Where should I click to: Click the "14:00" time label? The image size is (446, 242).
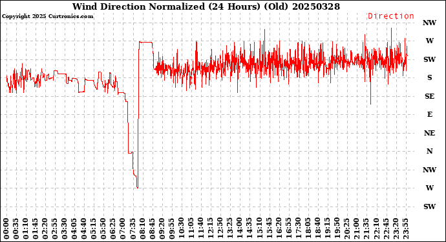click(x=240, y=228)
